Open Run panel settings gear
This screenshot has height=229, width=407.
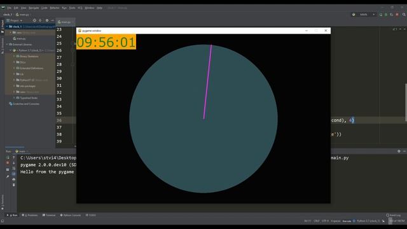click(399, 151)
